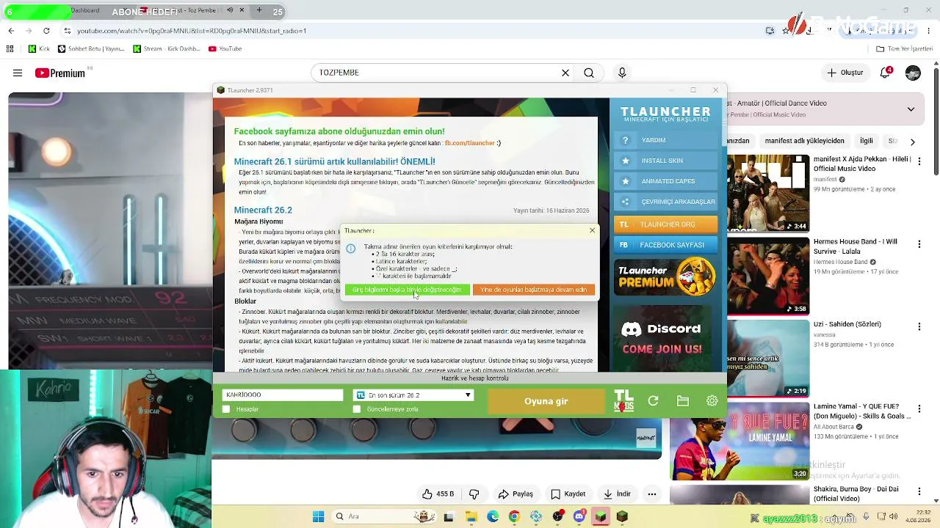
Task: Open the version dropdown En son sürüm 26.2
Action: [x=413, y=395]
